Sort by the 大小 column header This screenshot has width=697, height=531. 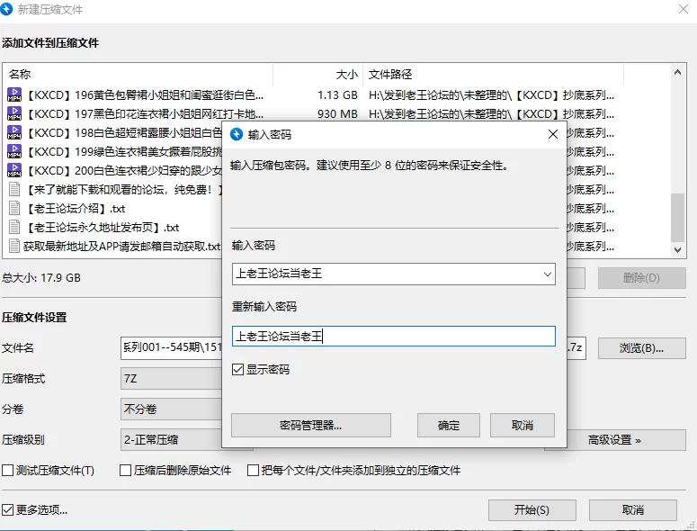(x=317, y=75)
